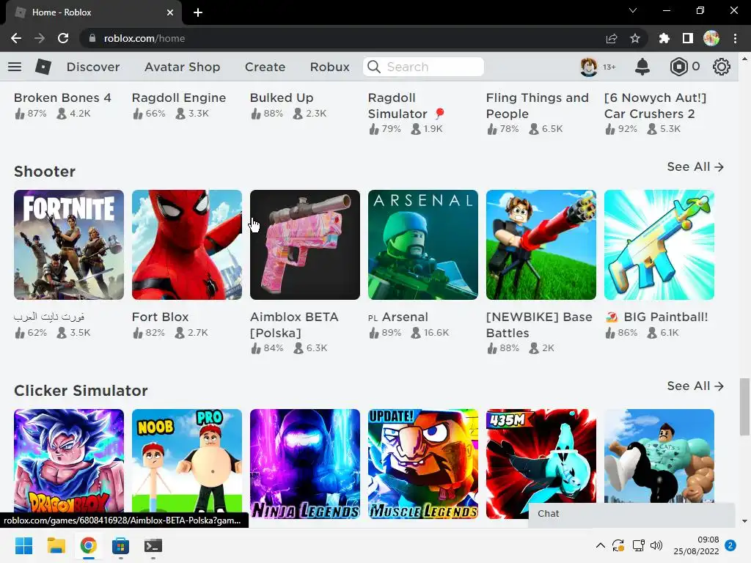Open the muscular character game thumbnail

pyautogui.click(x=659, y=456)
